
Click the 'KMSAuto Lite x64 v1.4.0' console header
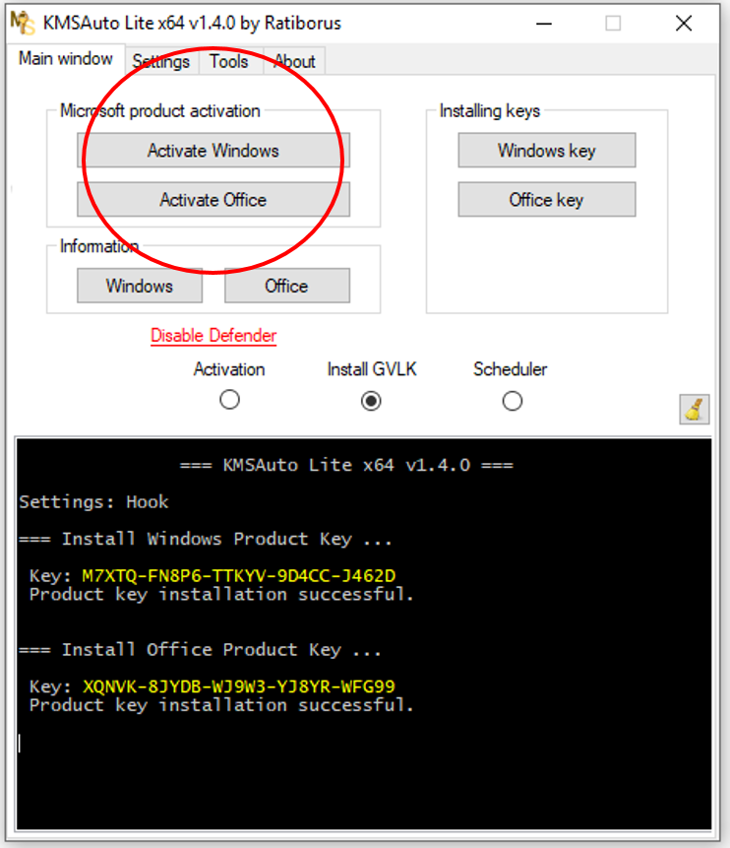(x=346, y=465)
